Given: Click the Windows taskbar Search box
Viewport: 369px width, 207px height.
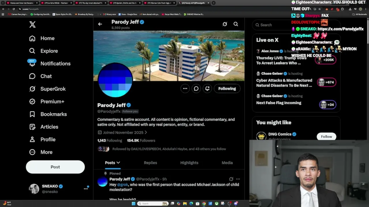Looking at the screenshot, I should [x=153, y=204].
